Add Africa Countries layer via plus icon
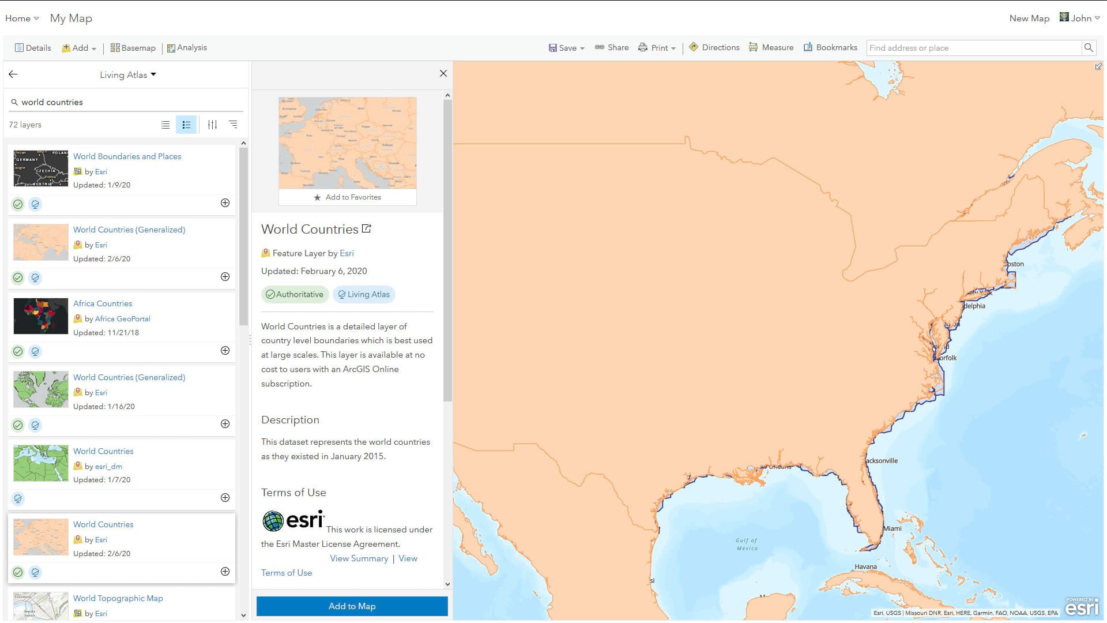1107x623 pixels. click(x=225, y=351)
